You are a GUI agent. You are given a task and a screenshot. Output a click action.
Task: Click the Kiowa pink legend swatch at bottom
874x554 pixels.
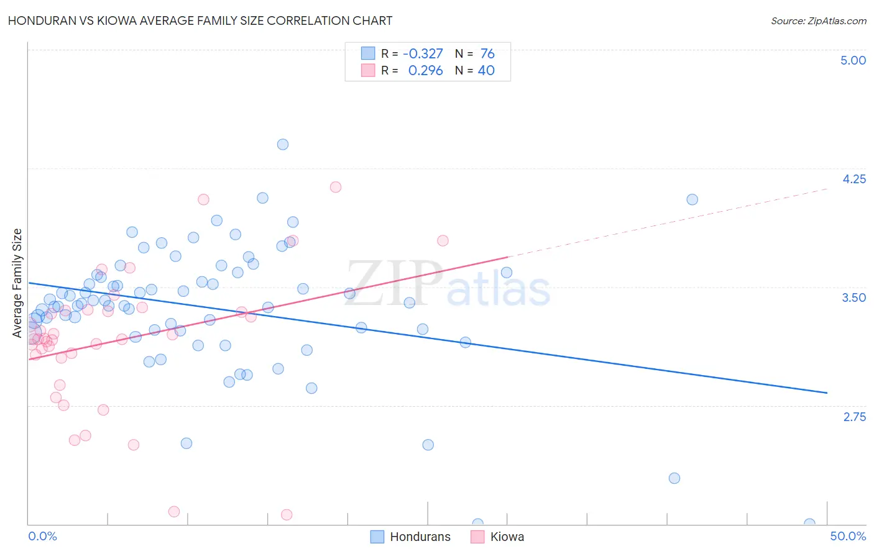pos(477,537)
